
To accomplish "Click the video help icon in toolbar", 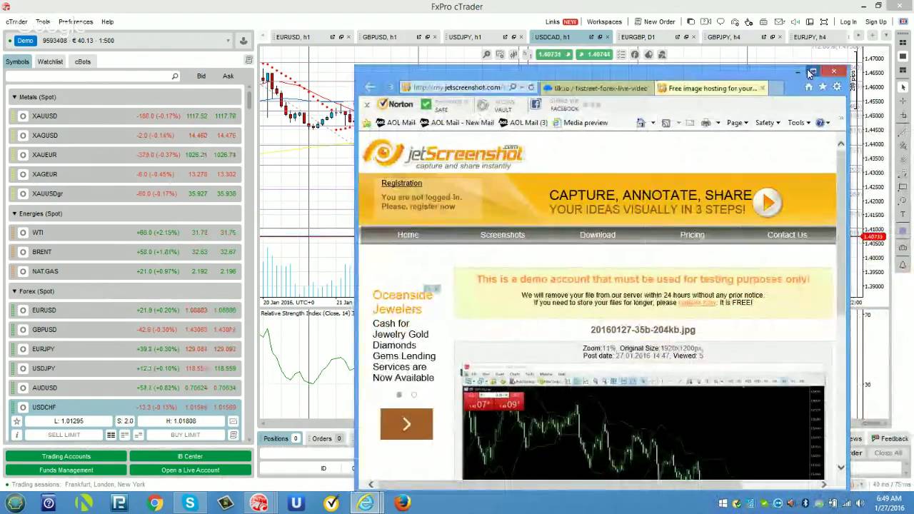I will 705,21.
